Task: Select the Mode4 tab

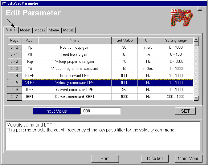Action: click(x=54, y=30)
